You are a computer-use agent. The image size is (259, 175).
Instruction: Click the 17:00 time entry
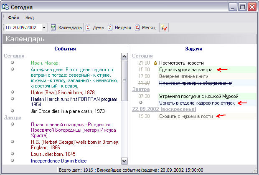(x=144, y=76)
